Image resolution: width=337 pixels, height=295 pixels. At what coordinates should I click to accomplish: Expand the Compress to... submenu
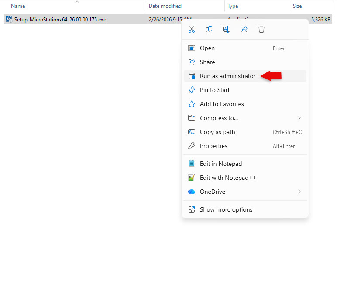pos(245,118)
